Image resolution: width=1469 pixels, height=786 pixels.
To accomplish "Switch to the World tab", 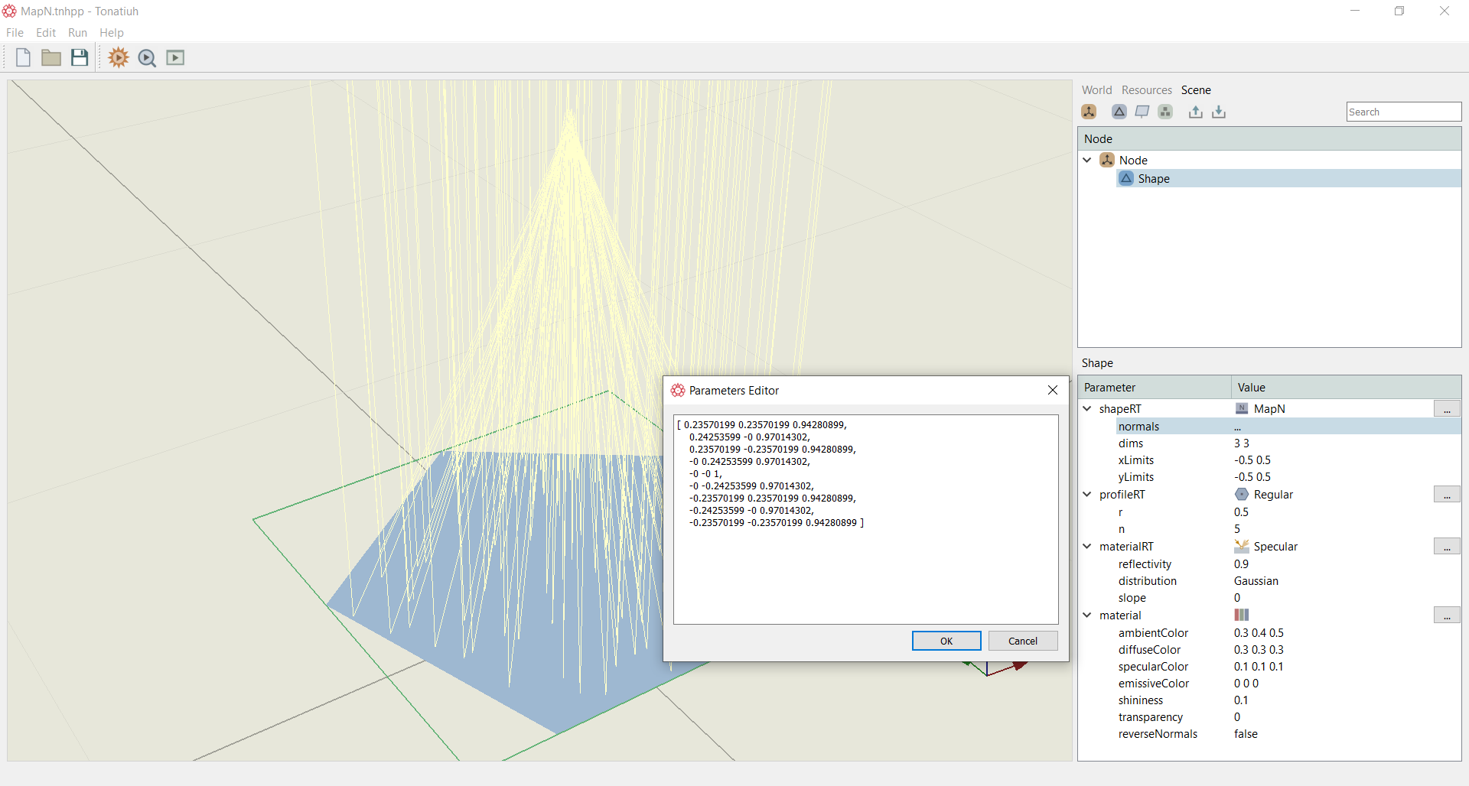I will pos(1096,90).
